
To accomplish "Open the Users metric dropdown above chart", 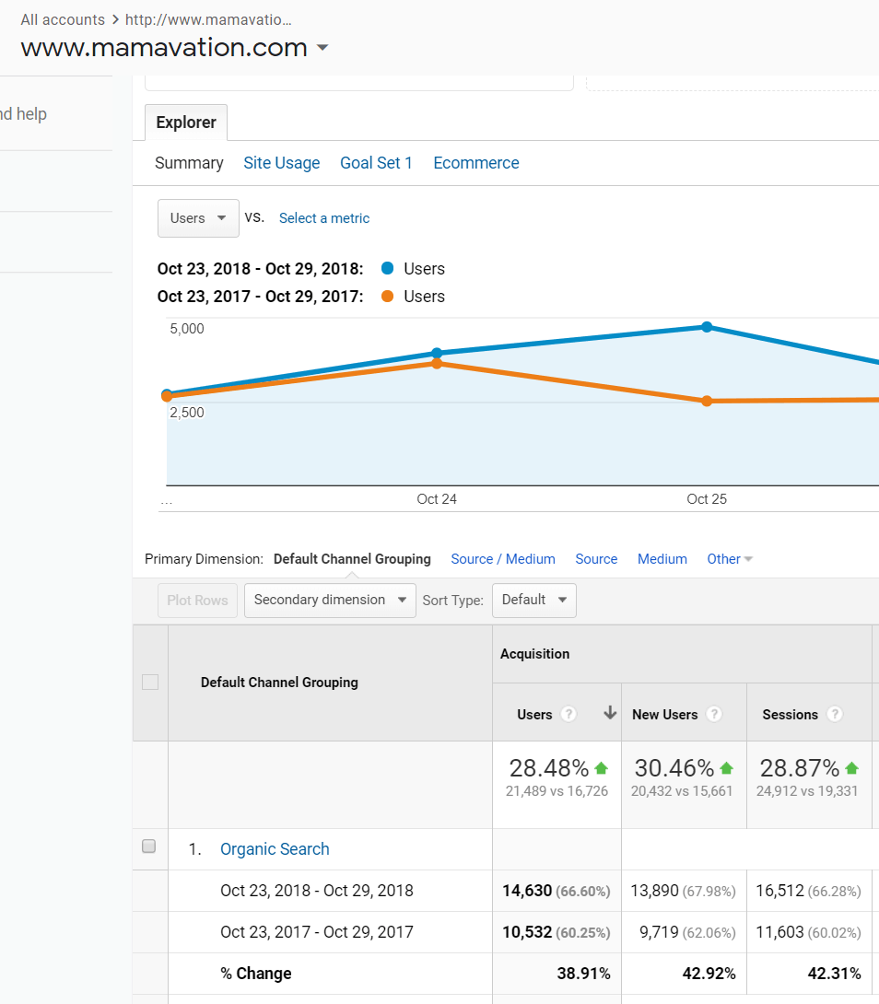I will point(198,218).
